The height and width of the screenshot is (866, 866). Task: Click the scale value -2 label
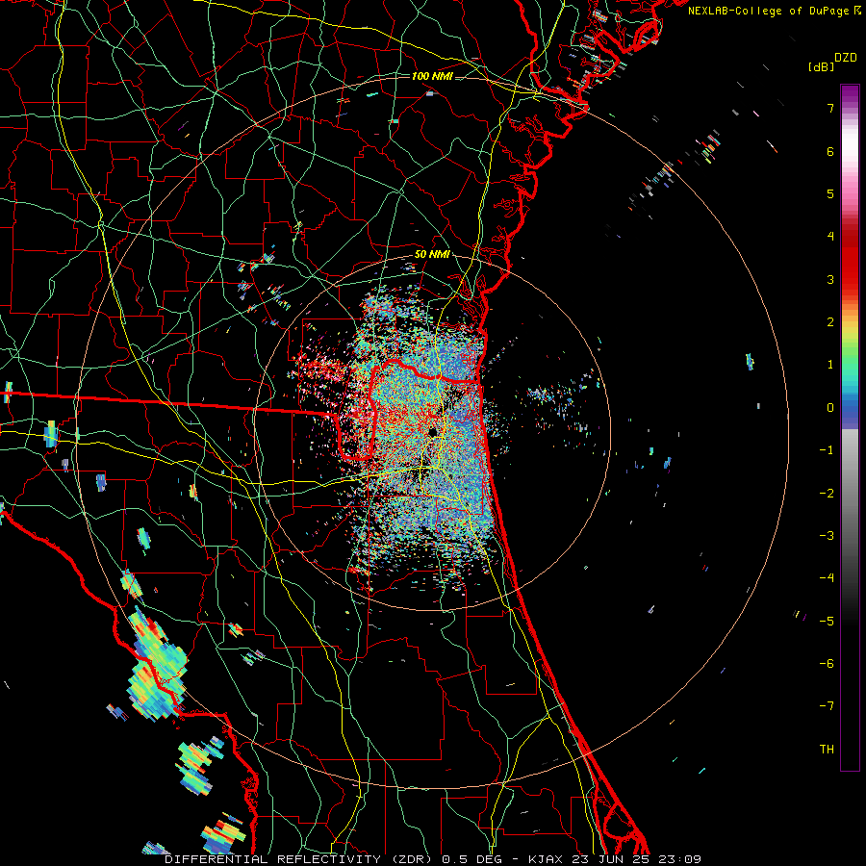(x=827, y=494)
